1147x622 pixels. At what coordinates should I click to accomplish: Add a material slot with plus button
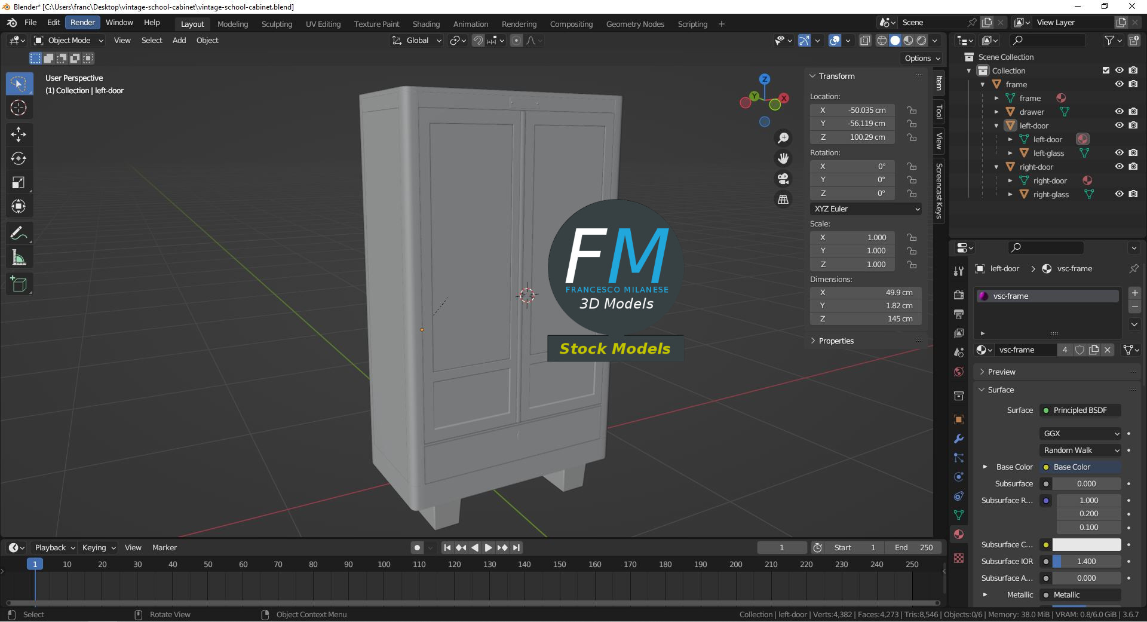1134,293
